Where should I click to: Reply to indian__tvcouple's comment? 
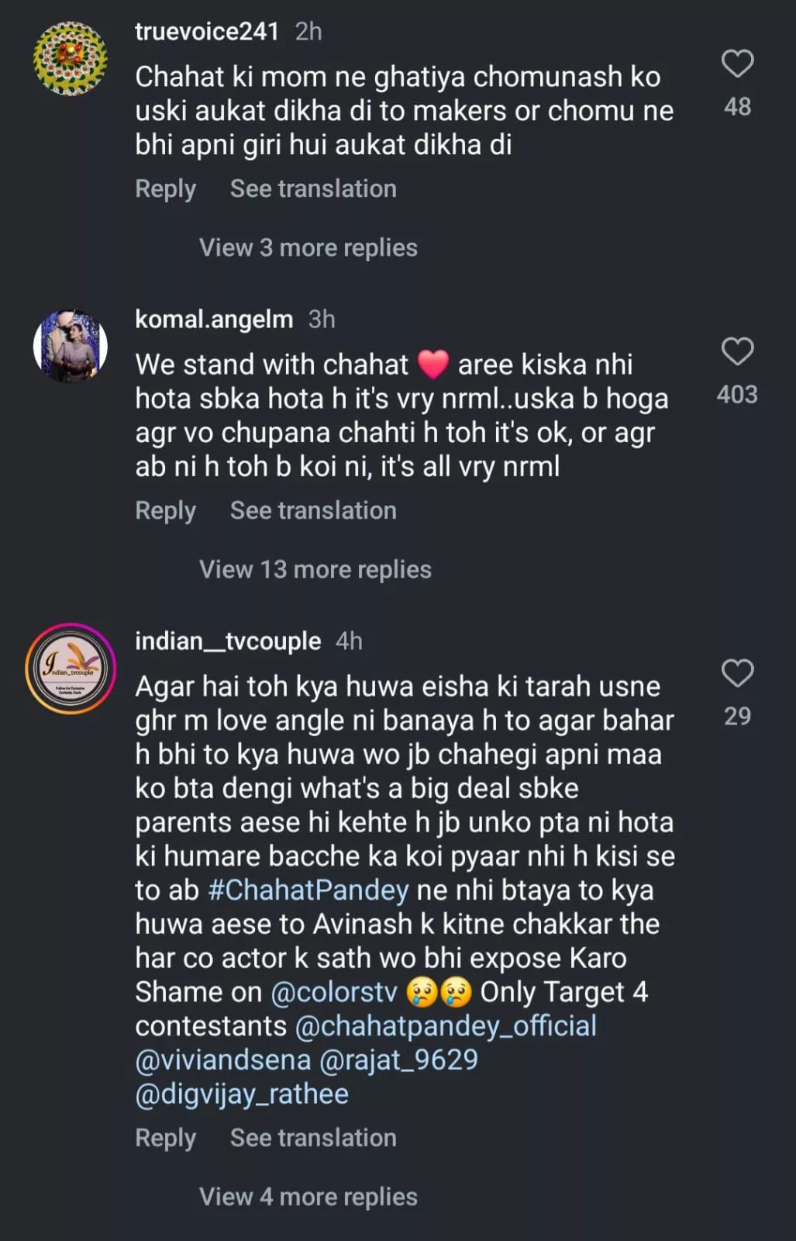165,1138
